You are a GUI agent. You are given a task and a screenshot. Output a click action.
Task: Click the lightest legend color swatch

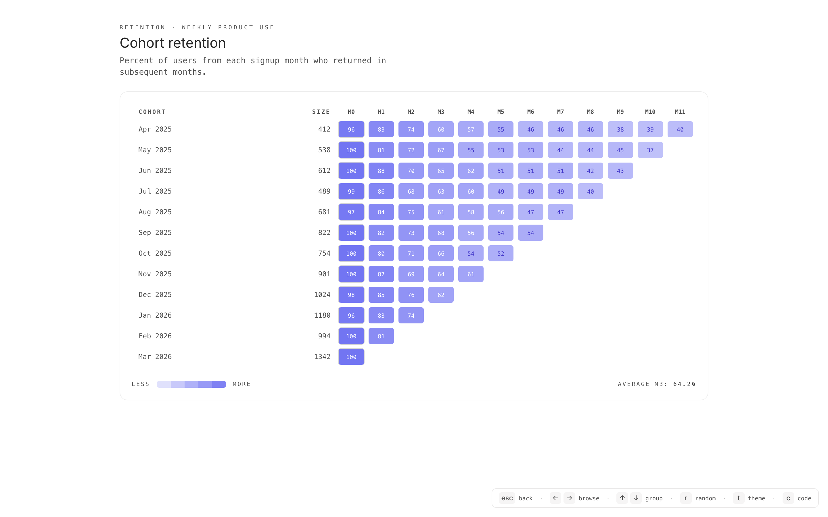pos(164,384)
